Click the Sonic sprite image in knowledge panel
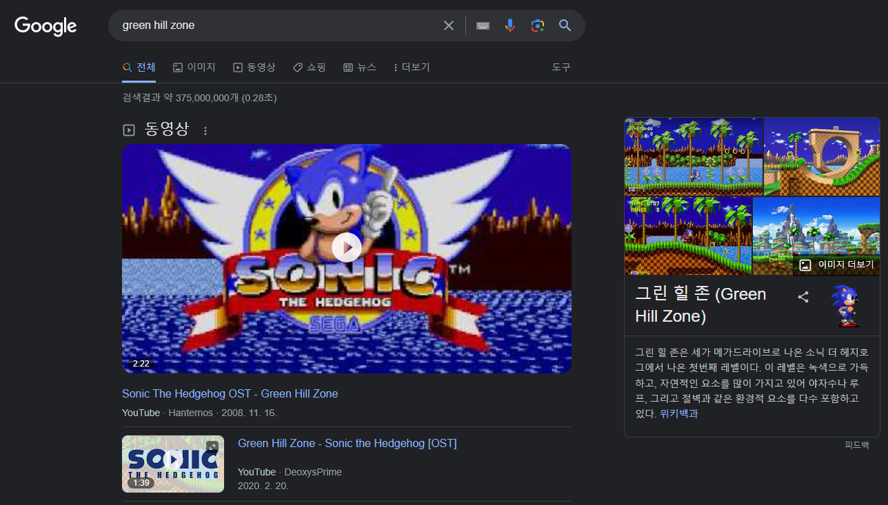The image size is (888, 505). [845, 305]
